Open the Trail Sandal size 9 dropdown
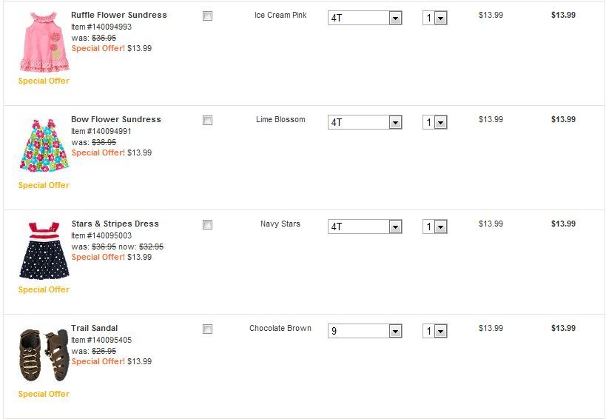This screenshot has width=606, height=419. tap(365, 331)
